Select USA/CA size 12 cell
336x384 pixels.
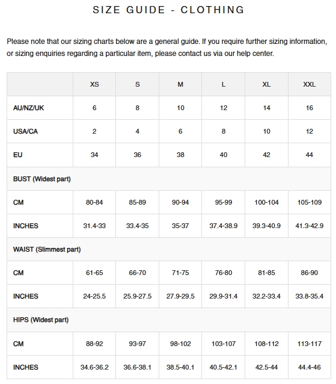(310, 131)
